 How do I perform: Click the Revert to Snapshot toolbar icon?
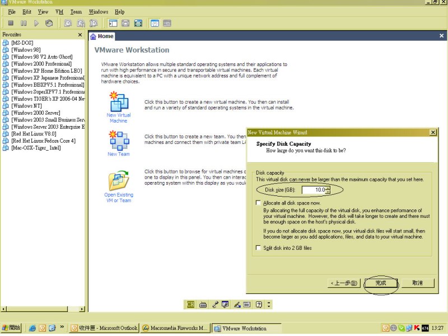pyautogui.click(x=81, y=23)
